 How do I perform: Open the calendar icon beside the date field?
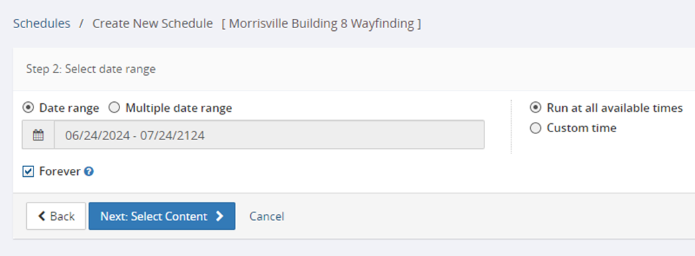(x=38, y=135)
